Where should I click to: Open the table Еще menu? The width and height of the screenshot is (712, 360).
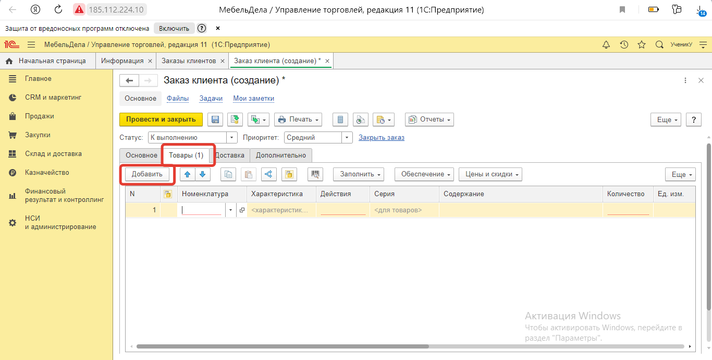pos(680,175)
